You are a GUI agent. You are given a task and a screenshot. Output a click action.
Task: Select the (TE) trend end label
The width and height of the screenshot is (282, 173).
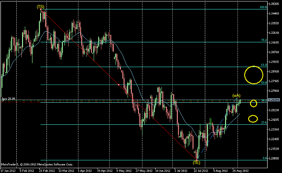[x=196, y=163]
